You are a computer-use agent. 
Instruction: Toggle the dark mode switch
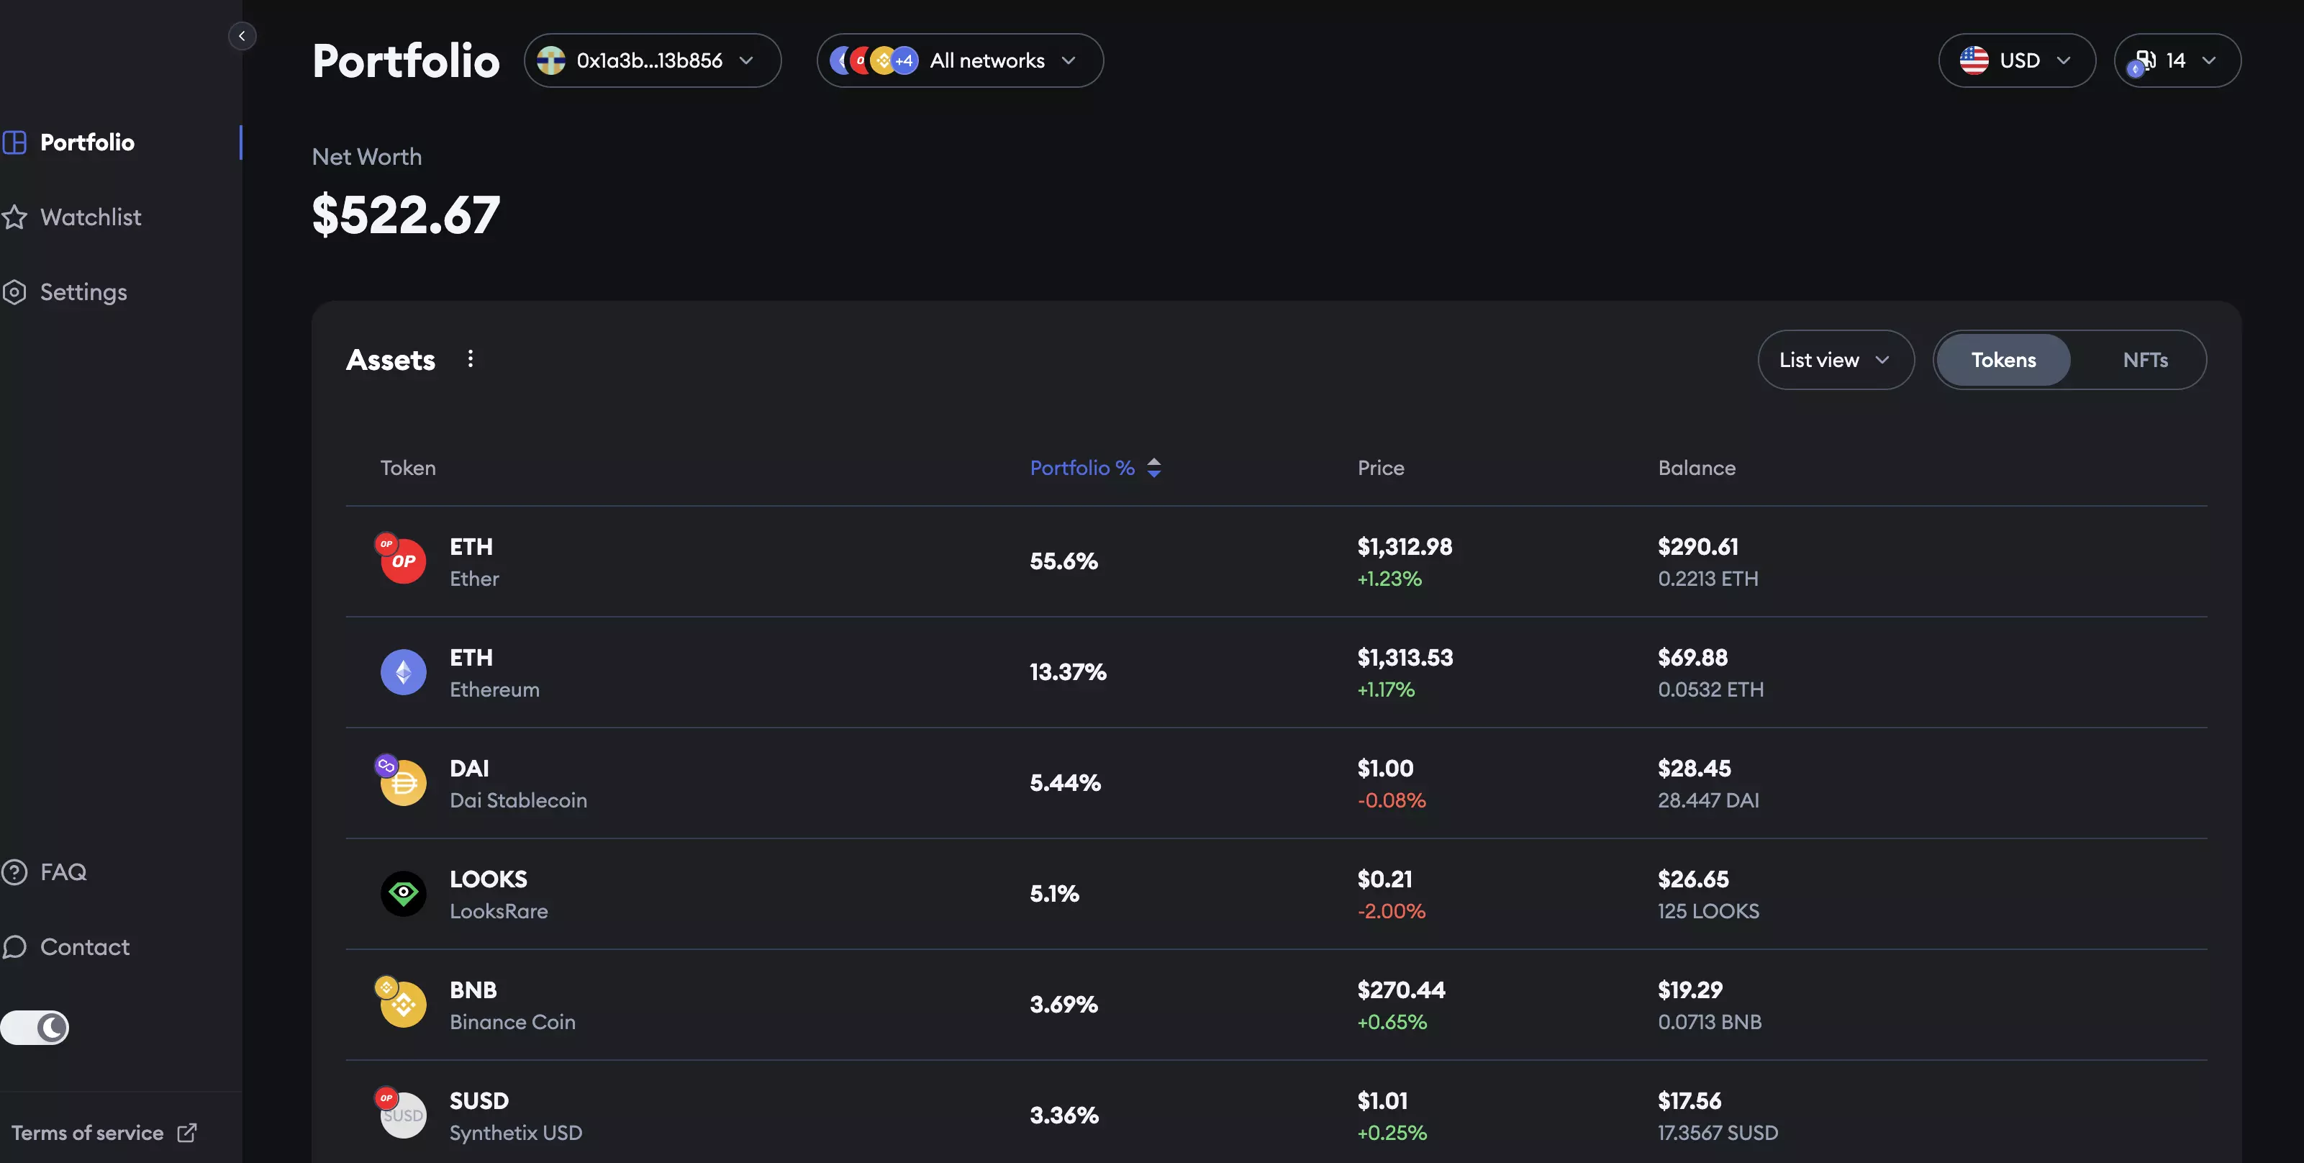(36, 1028)
